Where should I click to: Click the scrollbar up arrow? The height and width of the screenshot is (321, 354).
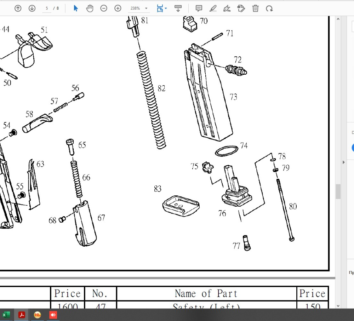click(338, 19)
